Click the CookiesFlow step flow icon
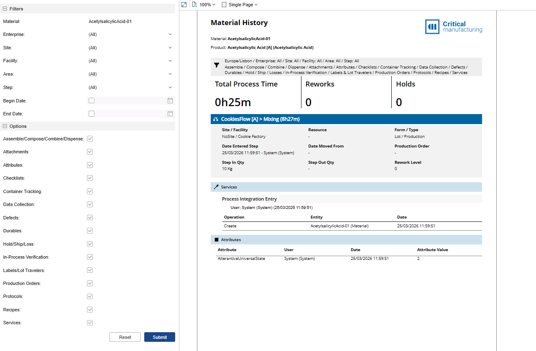The image size is (536, 351). click(216, 120)
